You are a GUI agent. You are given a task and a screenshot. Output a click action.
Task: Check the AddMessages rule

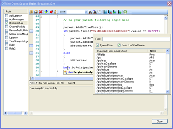click(7, 19)
